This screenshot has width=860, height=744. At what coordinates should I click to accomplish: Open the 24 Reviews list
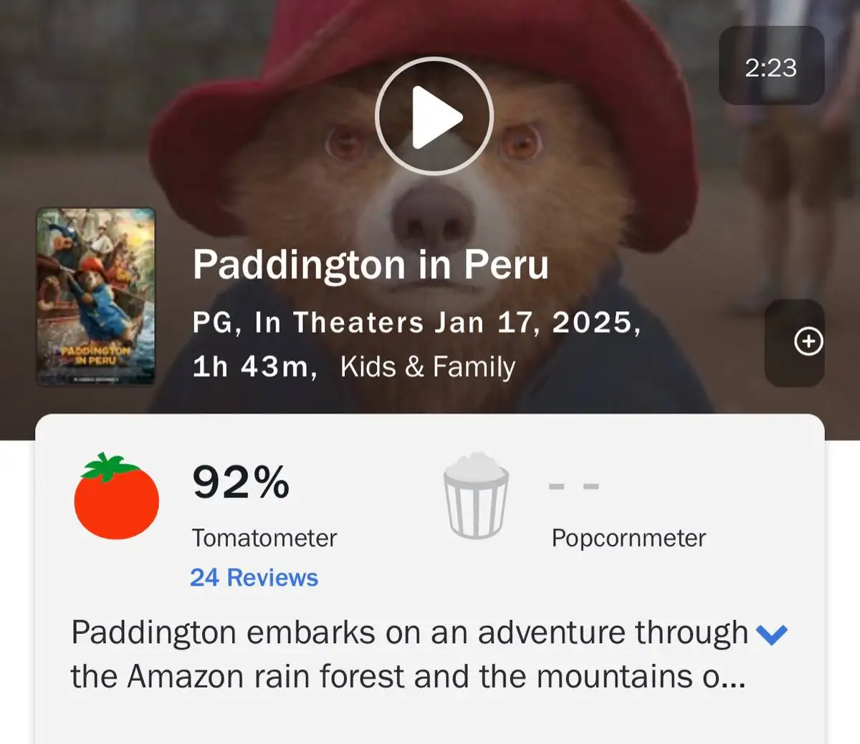(252, 577)
